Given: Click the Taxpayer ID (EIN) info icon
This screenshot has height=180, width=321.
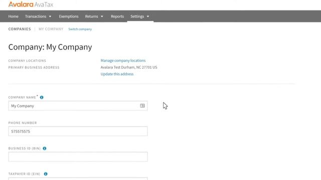Looking at the screenshot, I should [46, 174].
